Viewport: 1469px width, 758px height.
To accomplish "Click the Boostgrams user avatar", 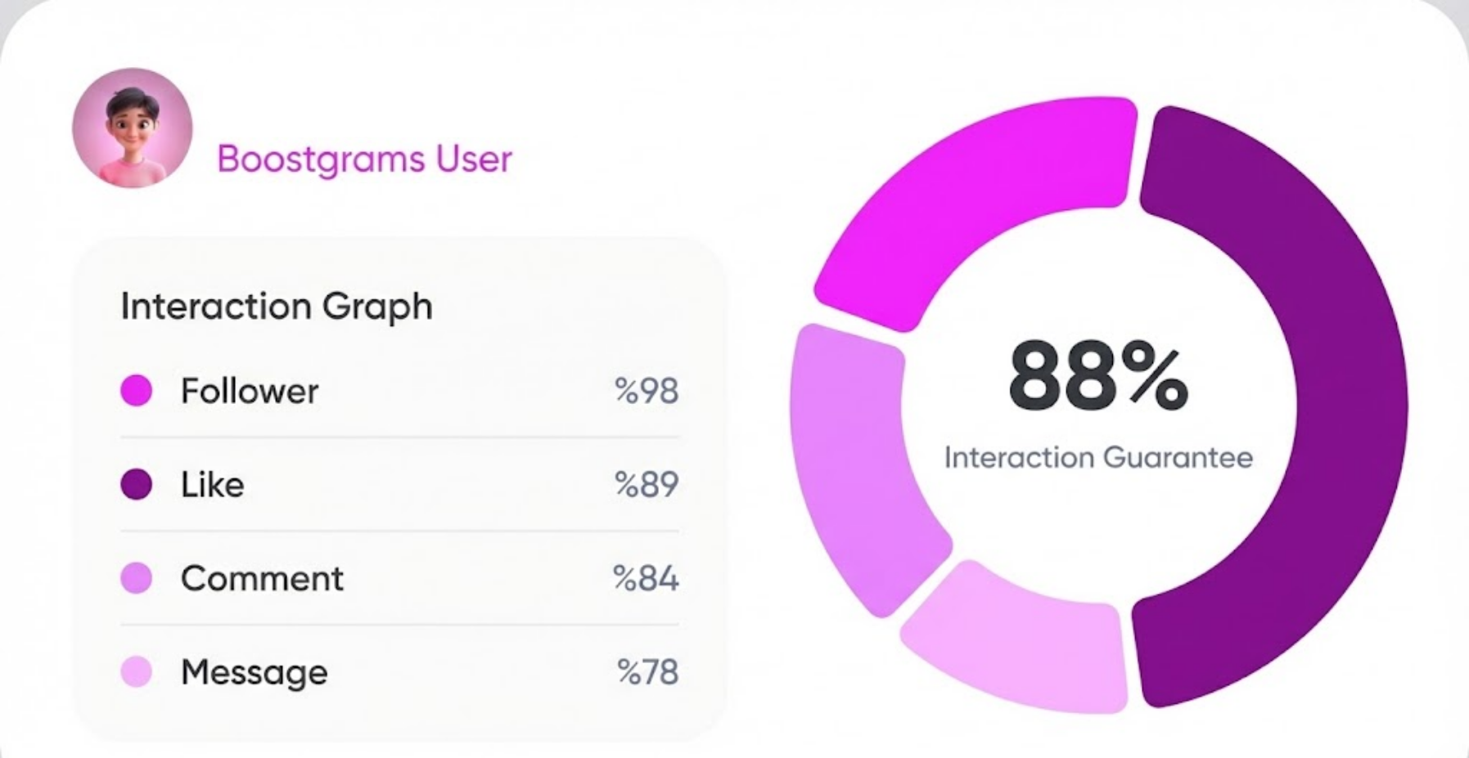I will 133,128.
